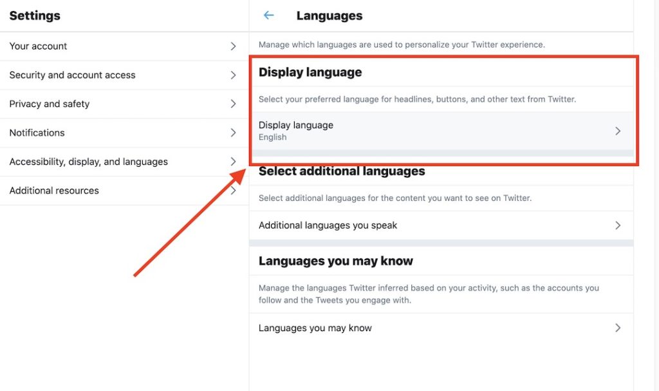Click the chevron beside Your account
Image resolution: width=659 pixels, height=391 pixels.
pos(234,46)
